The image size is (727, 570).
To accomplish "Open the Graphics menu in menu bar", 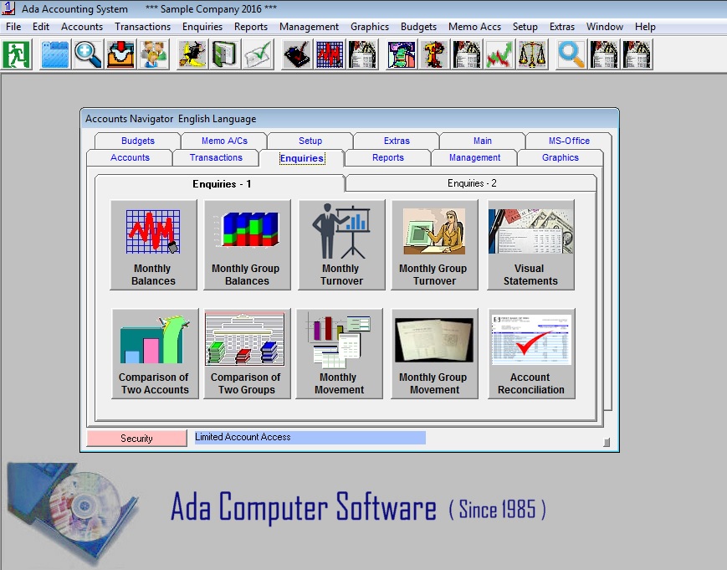I will tap(370, 27).
